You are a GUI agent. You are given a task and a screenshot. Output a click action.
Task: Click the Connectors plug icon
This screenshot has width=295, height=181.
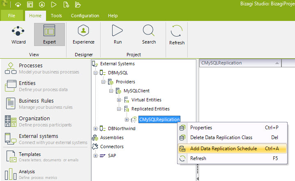click(x=95, y=147)
